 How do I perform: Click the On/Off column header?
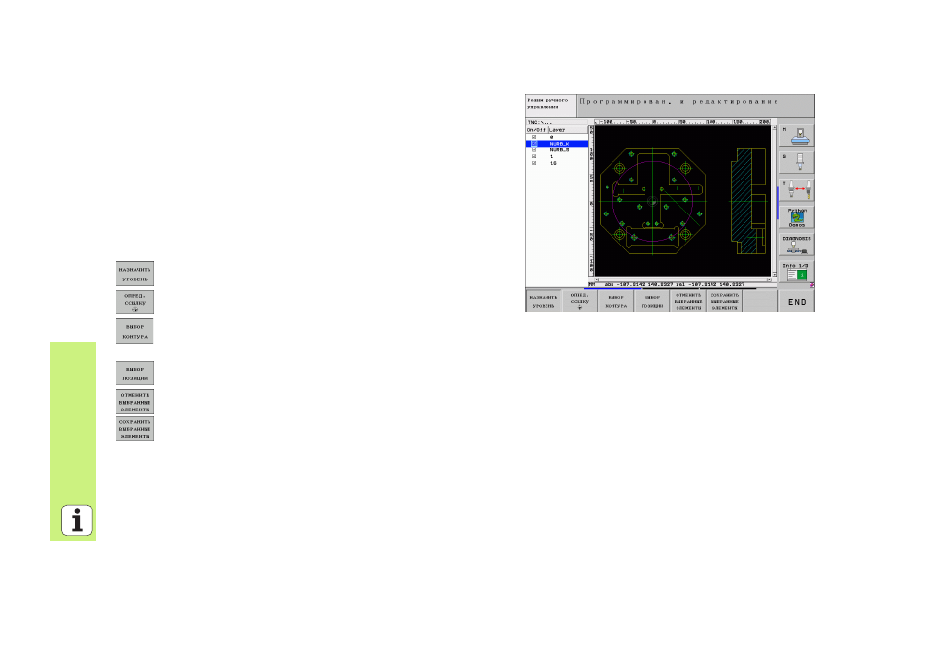tap(537, 130)
